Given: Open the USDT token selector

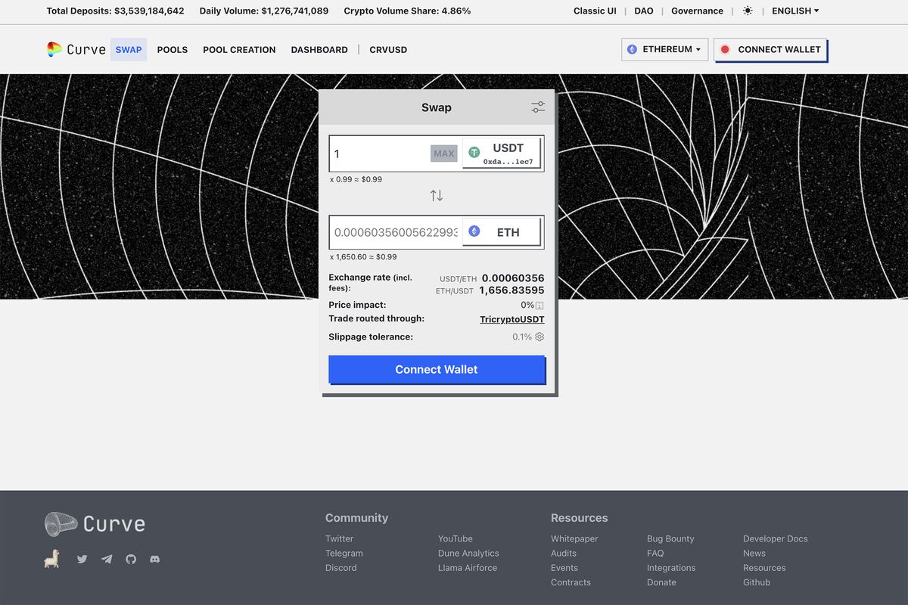Looking at the screenshot, I should pos(502,152).
